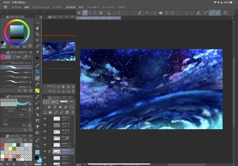Select the magnifier zoom tool
Screen dimensions: 238x166
pyautogui.click(x=37, y=22)
